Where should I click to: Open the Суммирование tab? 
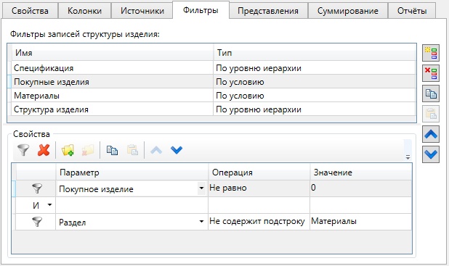(347, 11)
